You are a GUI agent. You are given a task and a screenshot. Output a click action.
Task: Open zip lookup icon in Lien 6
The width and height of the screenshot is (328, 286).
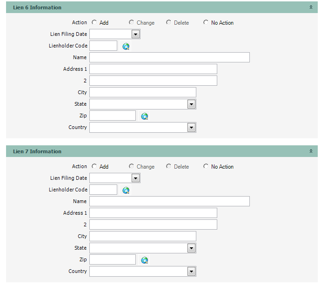(x=144, y=116)
